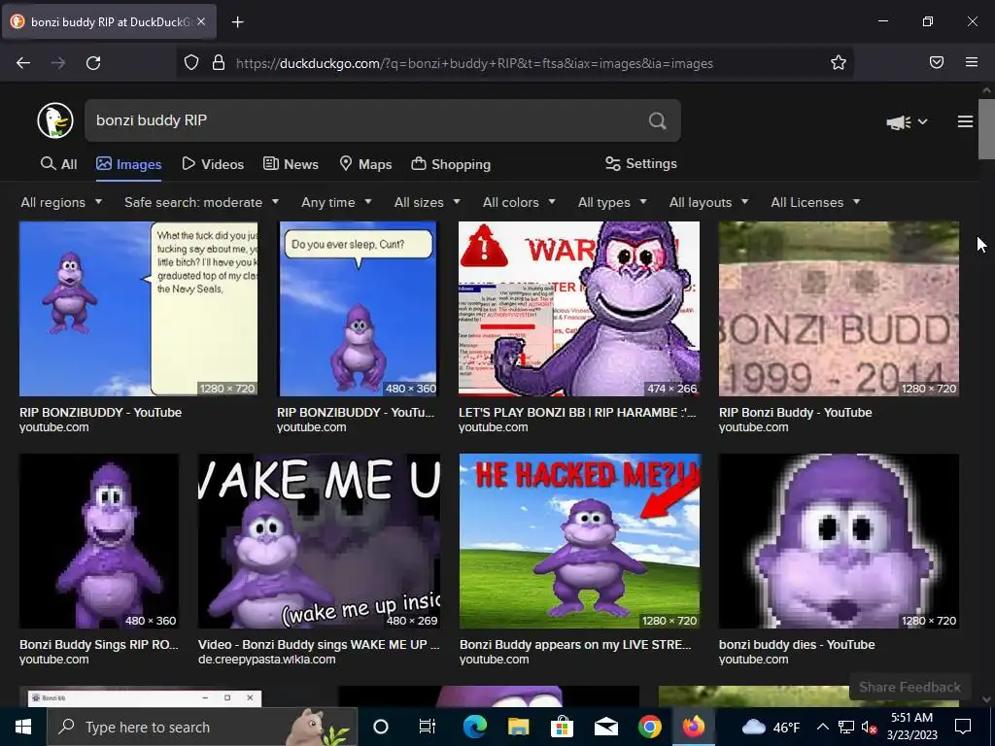Image resolution: width=995 pixels, height=746 pixels.
Task: Open a new browser tab
Action: tap(237, 22)
